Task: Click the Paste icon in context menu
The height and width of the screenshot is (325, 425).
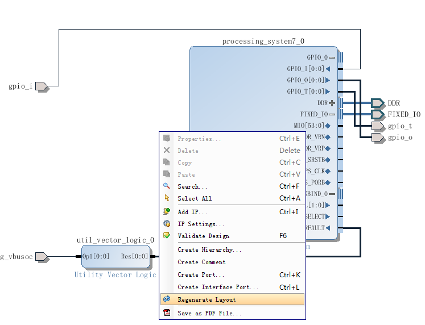Action: (x=167, y=174)
